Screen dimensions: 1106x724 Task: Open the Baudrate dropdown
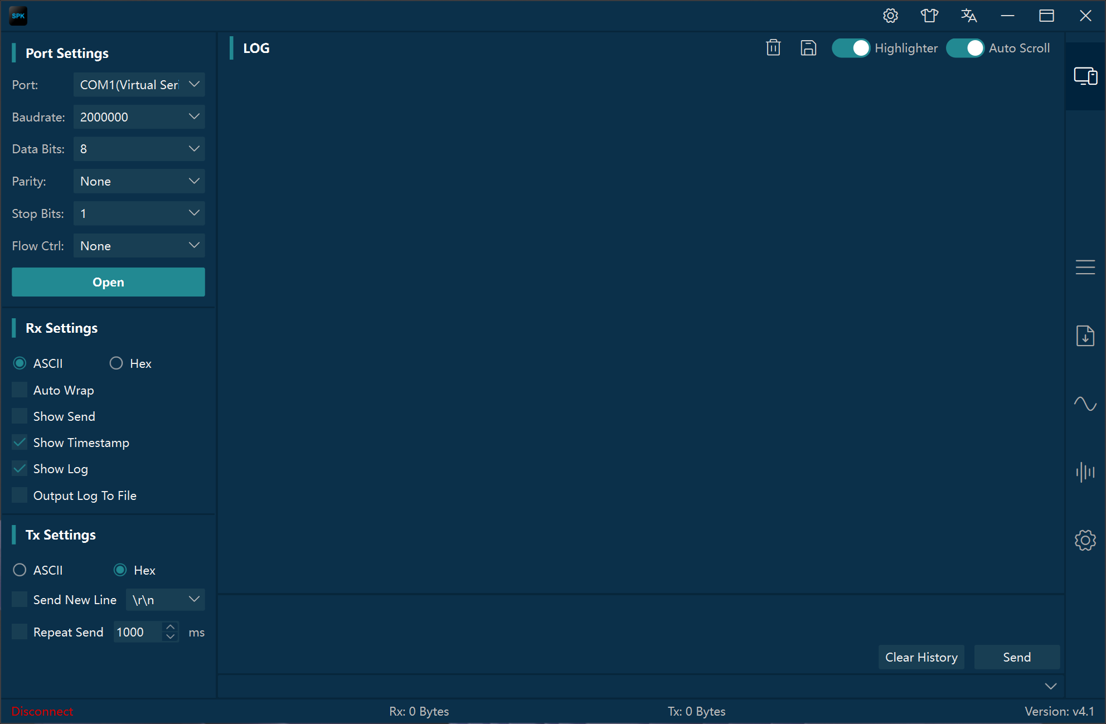139,117
